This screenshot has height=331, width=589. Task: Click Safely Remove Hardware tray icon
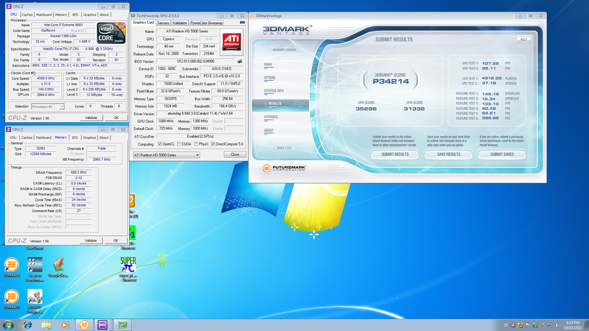(535, 325)
